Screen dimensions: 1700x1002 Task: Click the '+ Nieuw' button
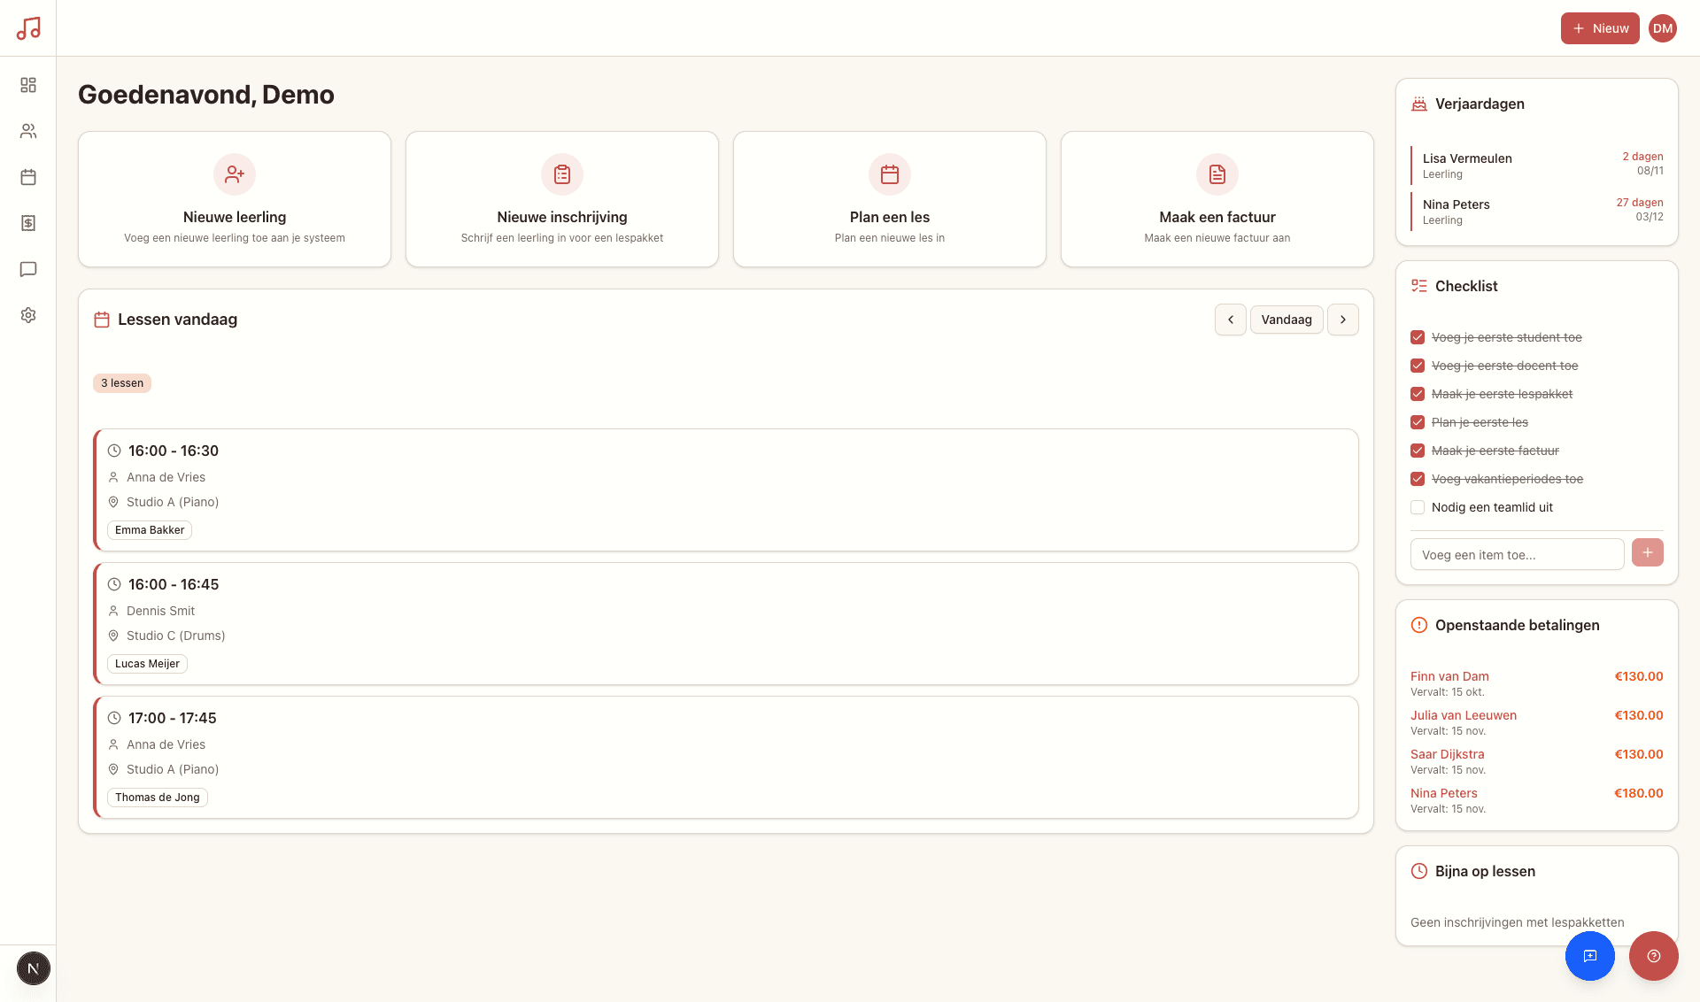coord(1599,27)
